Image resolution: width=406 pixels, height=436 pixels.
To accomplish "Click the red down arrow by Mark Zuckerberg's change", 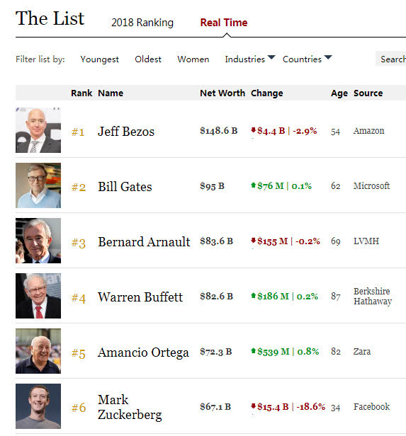I will pos(253,406).
